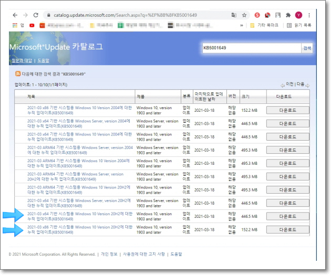Click the padlock icon in address bar
Image resolution: width=331 pixels, height=275 pixels.
tap(49, 15)
